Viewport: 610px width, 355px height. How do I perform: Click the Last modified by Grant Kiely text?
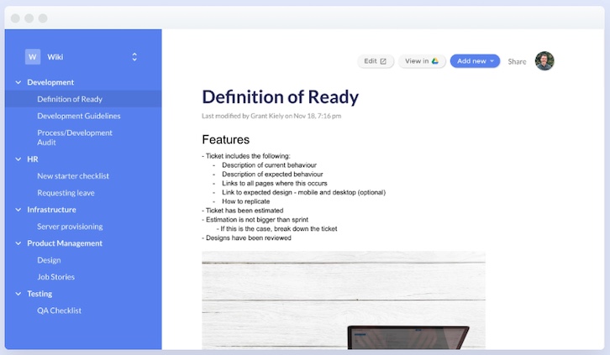271,116
